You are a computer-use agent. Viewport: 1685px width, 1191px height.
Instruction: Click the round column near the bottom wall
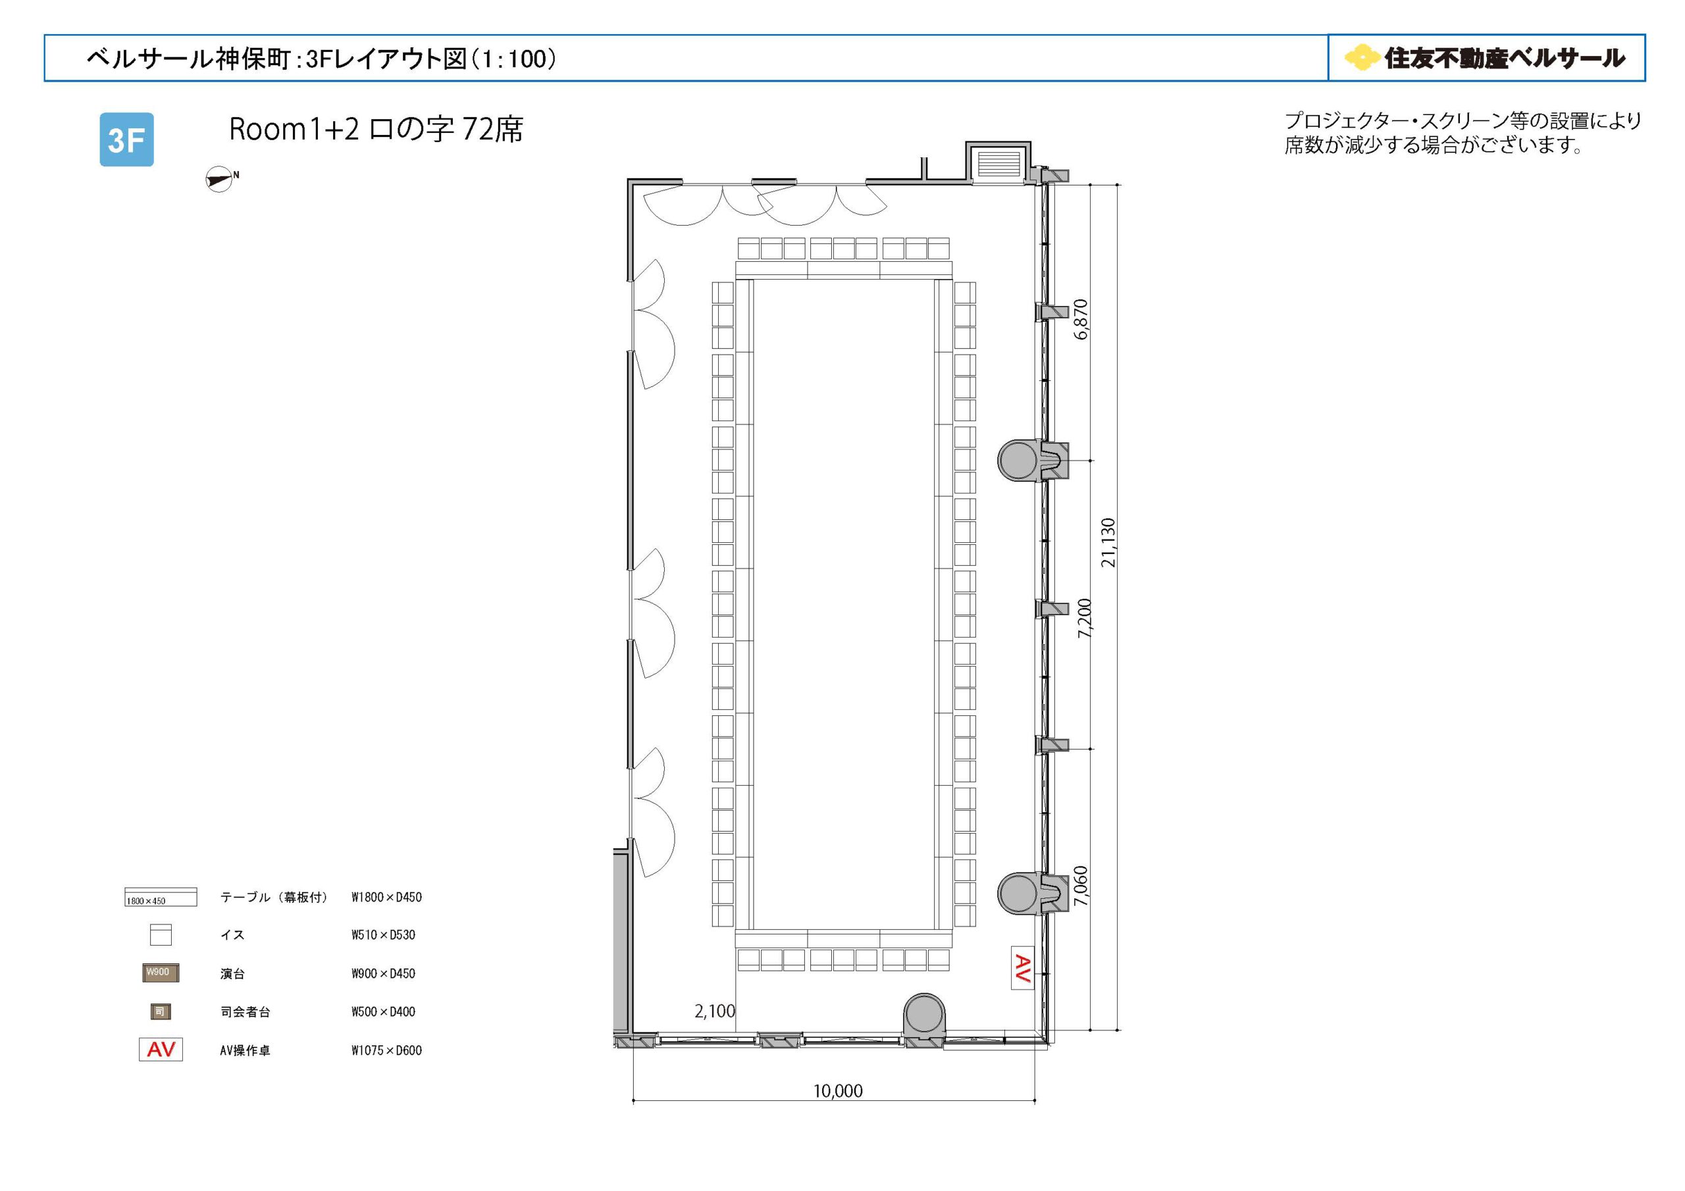click(x=924, y=1015)
